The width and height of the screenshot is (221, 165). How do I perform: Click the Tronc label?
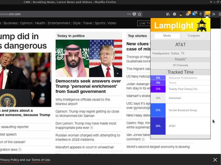(x=172, y=83)
